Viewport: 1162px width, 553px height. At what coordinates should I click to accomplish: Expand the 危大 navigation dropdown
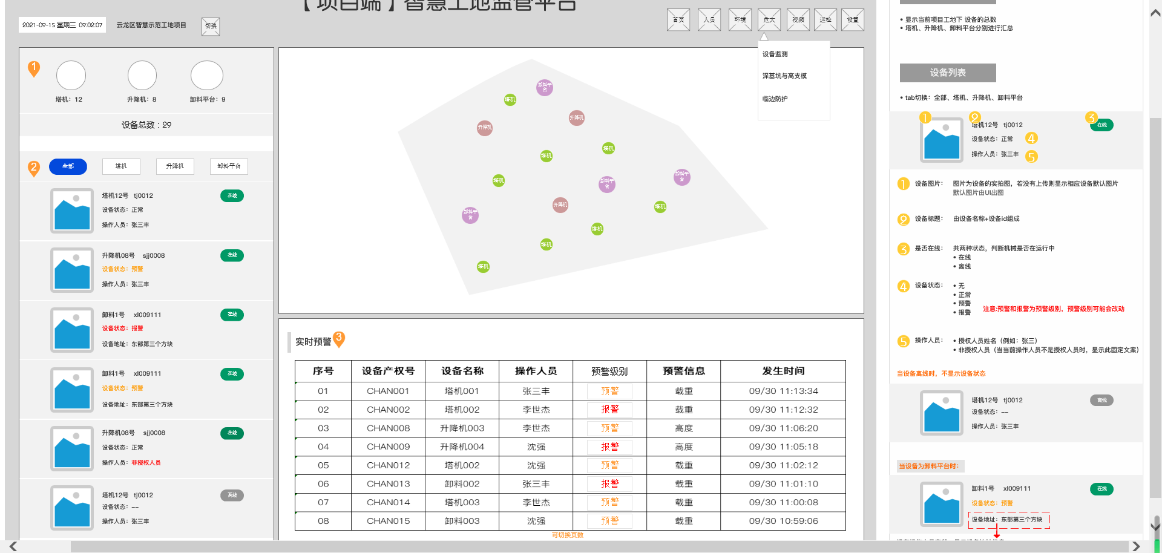(769, 20)
